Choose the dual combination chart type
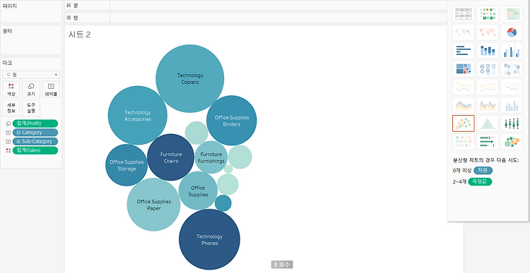 [x=512, y=105]
